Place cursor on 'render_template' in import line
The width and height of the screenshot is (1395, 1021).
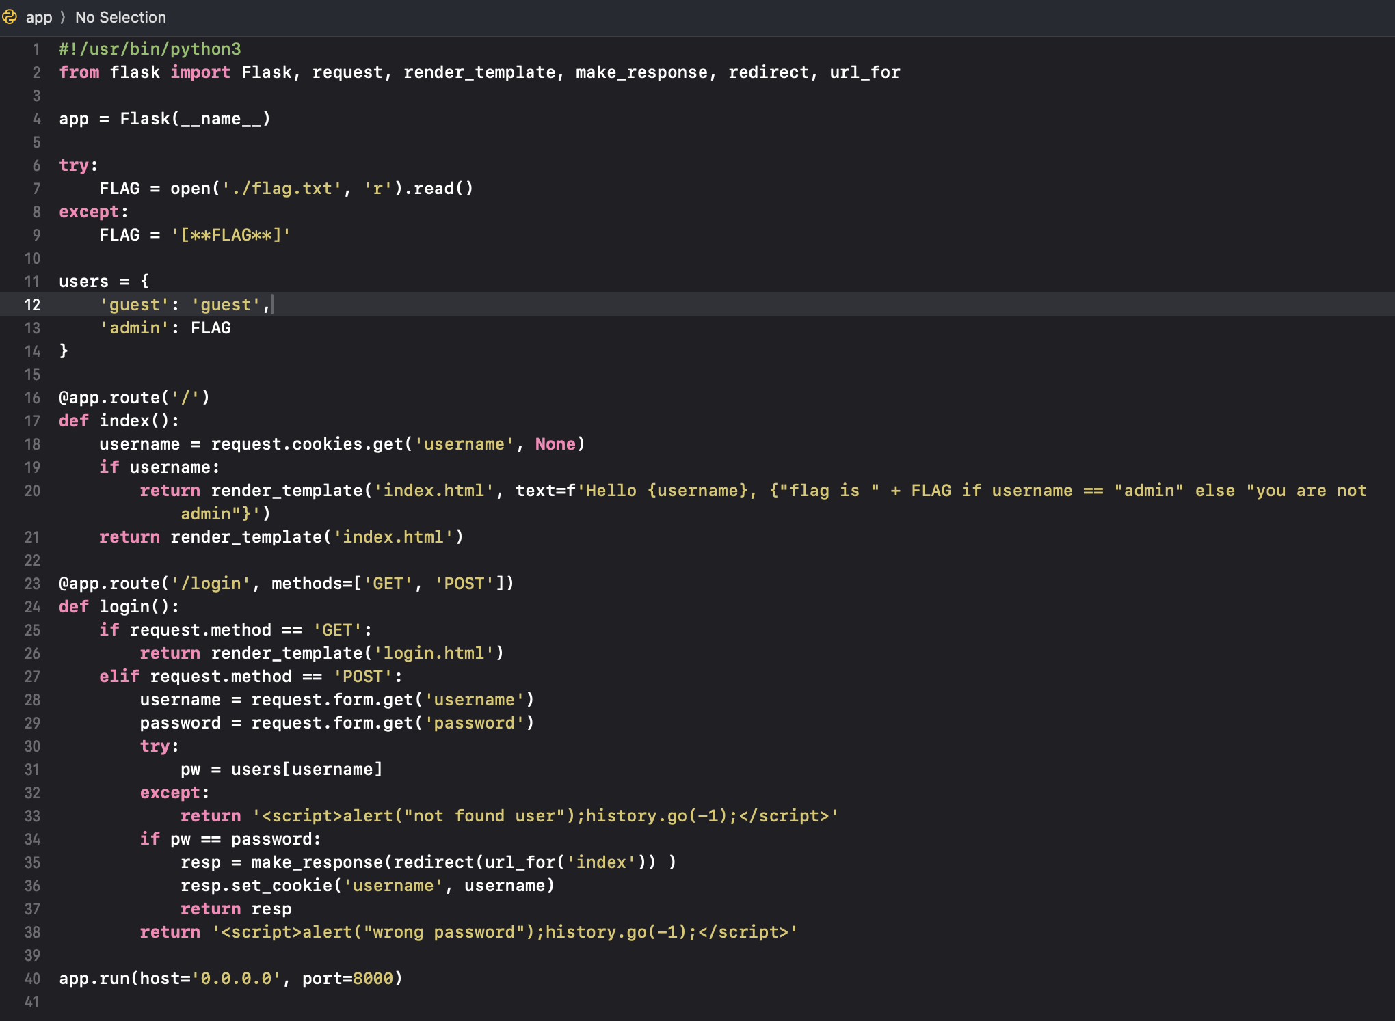coord(479,72)
